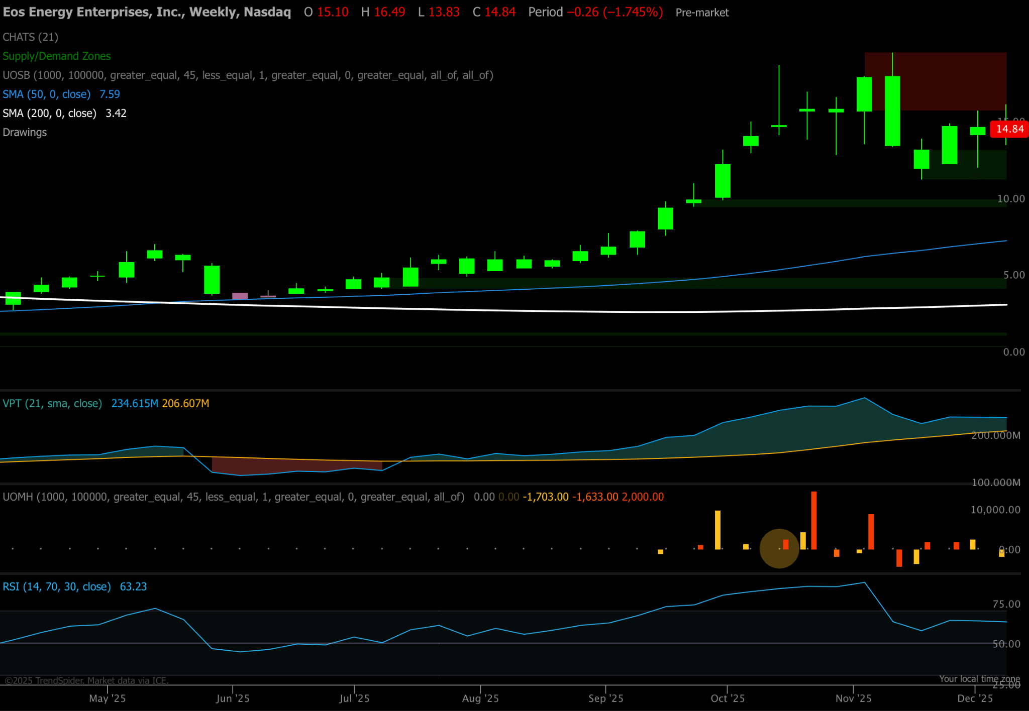The width and height of the screenshot is (1029, 711).
Task: Click the 14.84 last price tag
Action: pyautogui.click(x=1009, y=129)
